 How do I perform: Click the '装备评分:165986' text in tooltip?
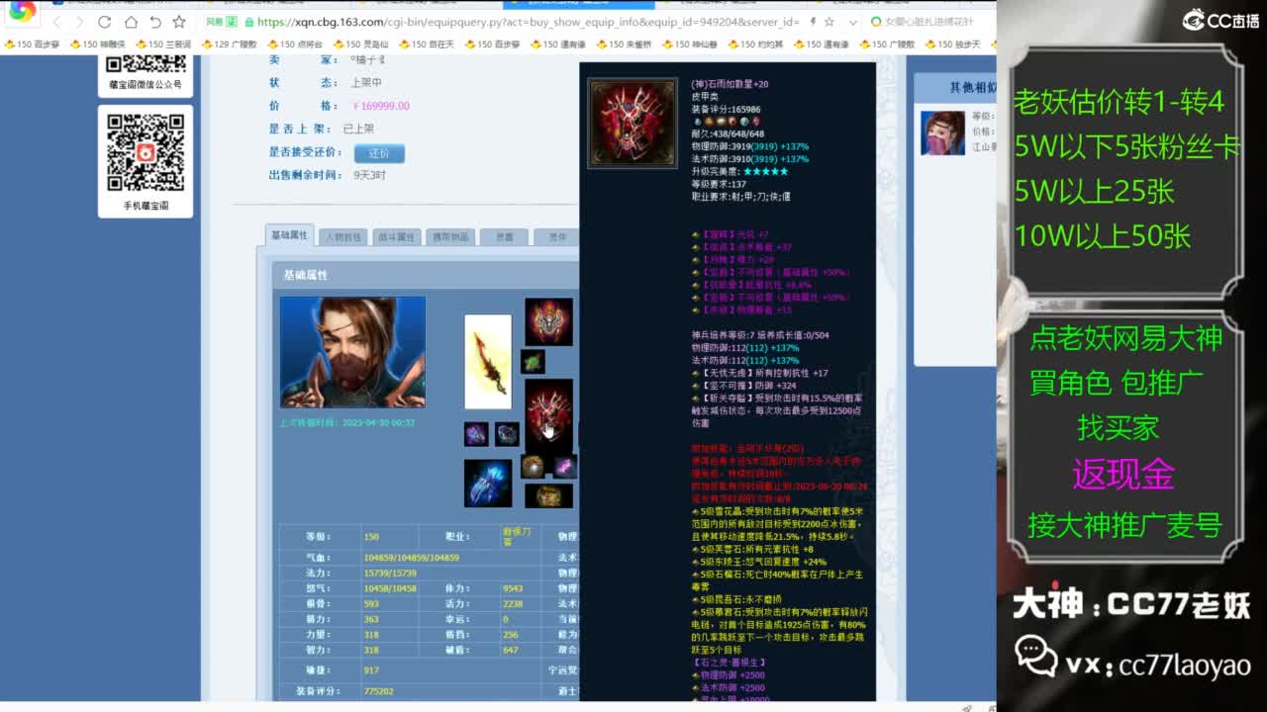727,110
